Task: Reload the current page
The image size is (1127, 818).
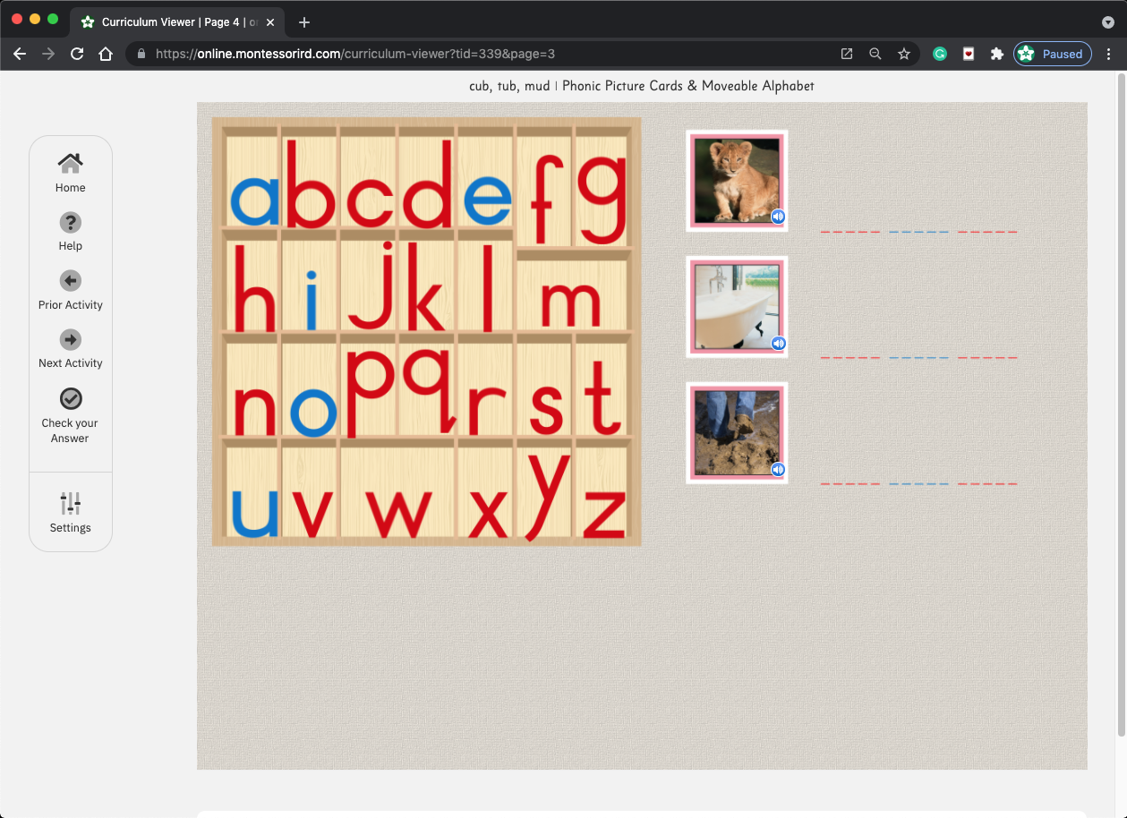Action: [x=77, y=54]
